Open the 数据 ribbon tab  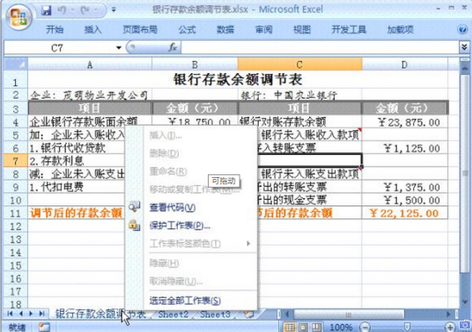point(225,29)
